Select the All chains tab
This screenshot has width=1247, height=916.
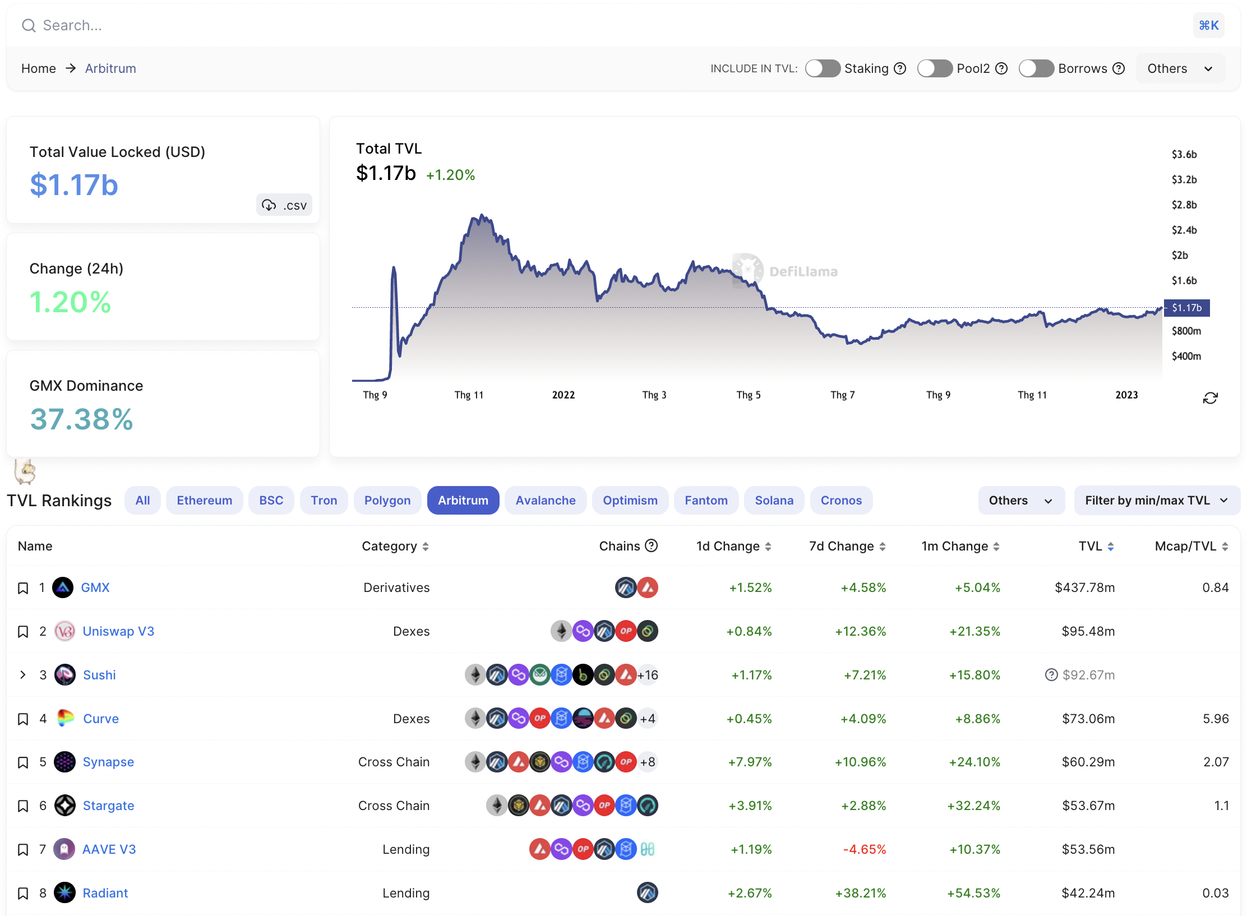[x=142, y=500]
